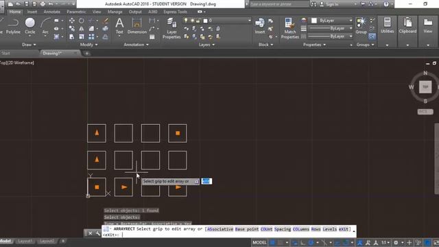Click the rectangular Array tool icon
Viewport: 439px width, 247px height.
pos(91,36)
